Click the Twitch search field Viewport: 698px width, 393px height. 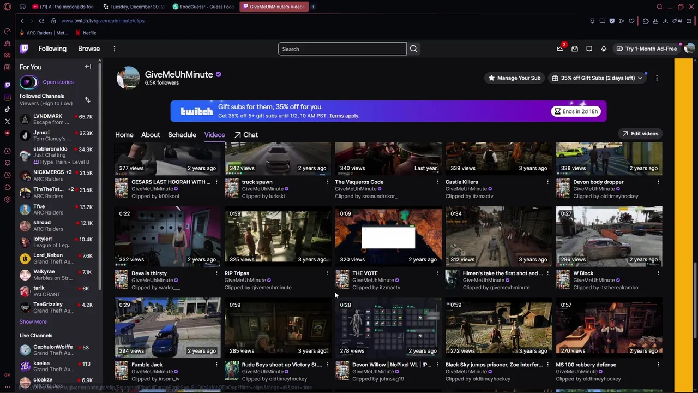pyautogui.click(x=342, y=49)
